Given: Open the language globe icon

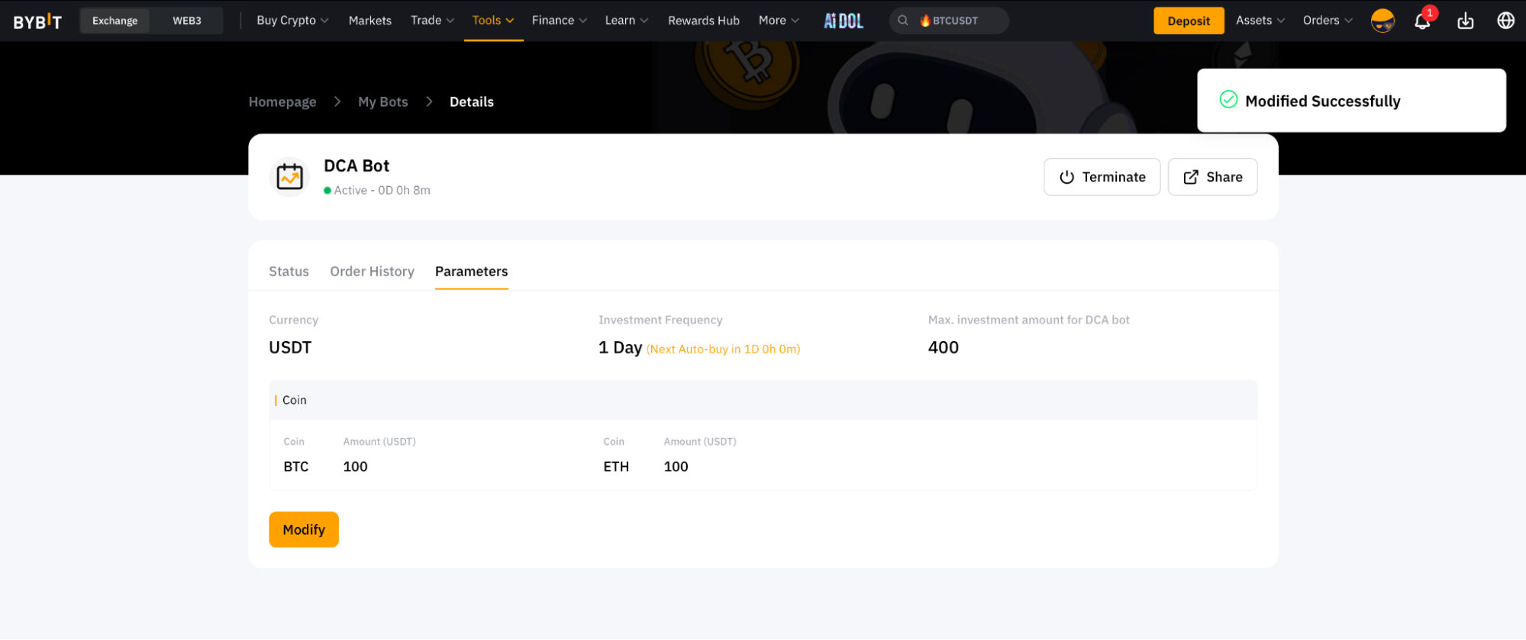Looking at the screenshot, I should coord(1505,21).
